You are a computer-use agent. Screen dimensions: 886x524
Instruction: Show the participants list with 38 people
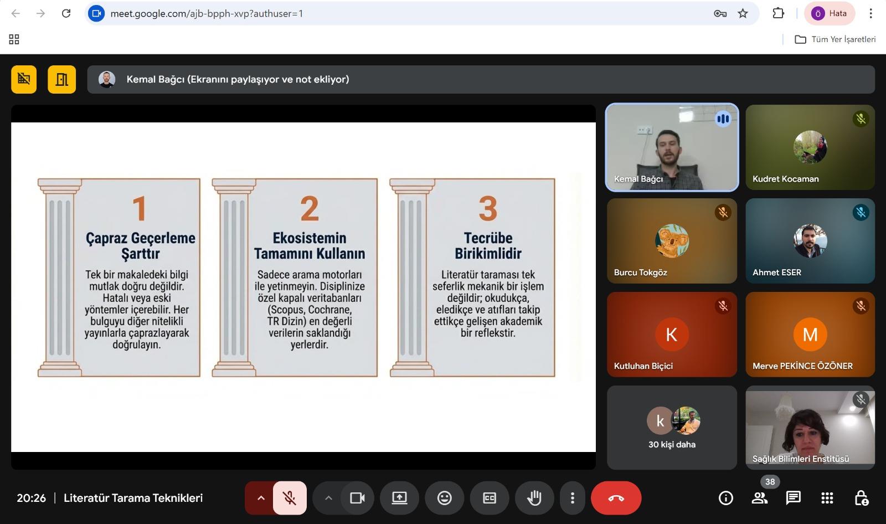(759, 498)
